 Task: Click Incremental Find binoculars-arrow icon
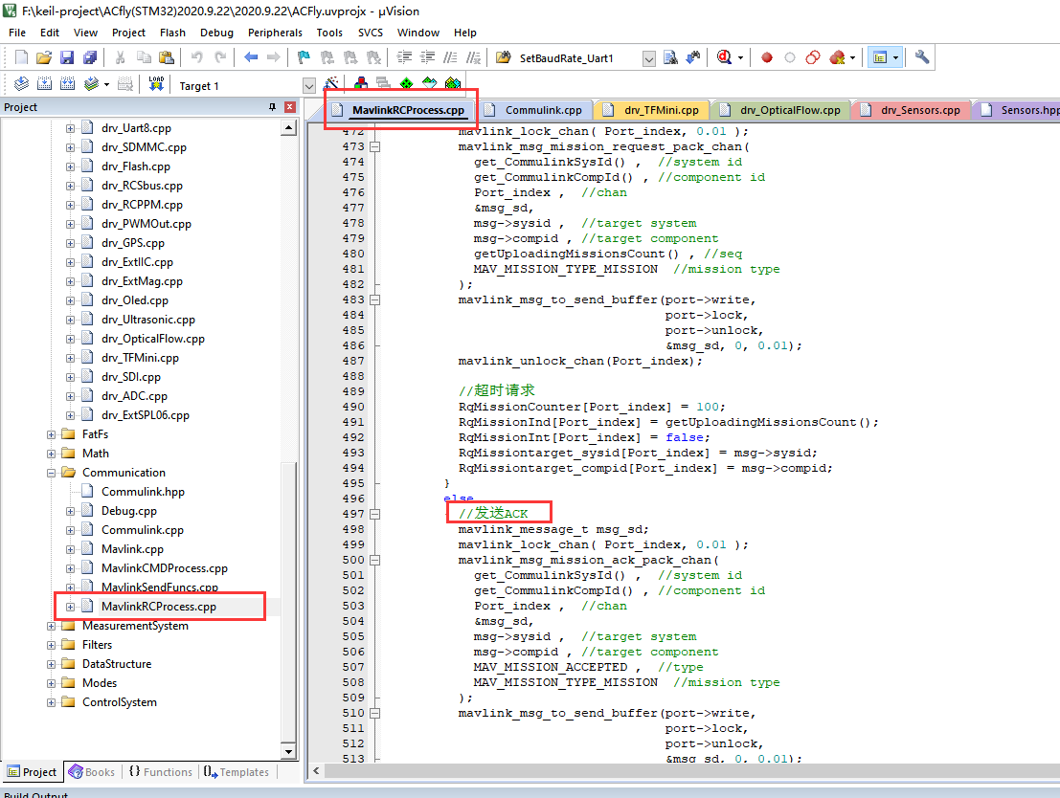coord(693,57)
